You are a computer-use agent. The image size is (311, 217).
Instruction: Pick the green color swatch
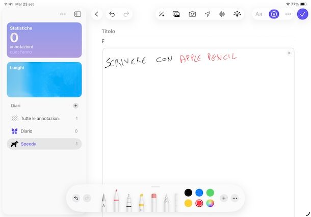pos(210,193)
